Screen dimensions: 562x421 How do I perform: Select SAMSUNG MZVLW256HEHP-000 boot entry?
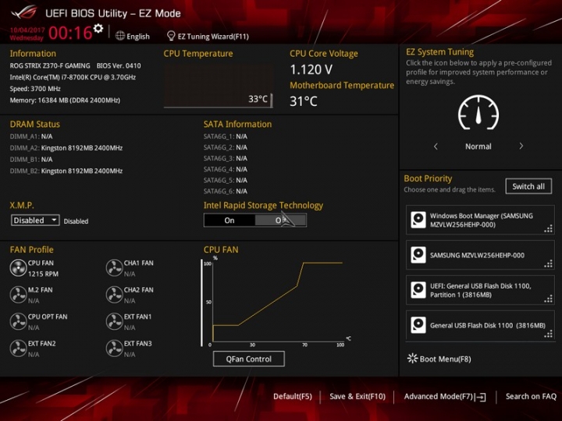coord(480,255)
